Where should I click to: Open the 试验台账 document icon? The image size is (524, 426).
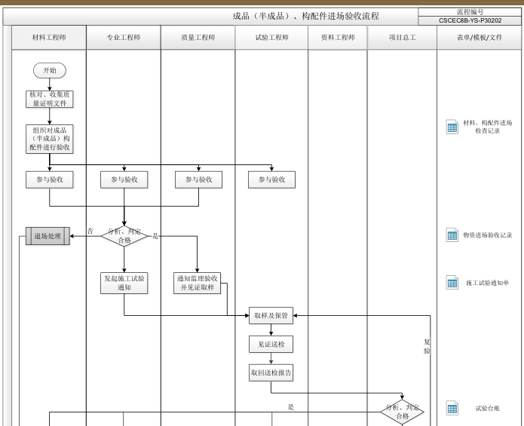click(x=452, y=409)
